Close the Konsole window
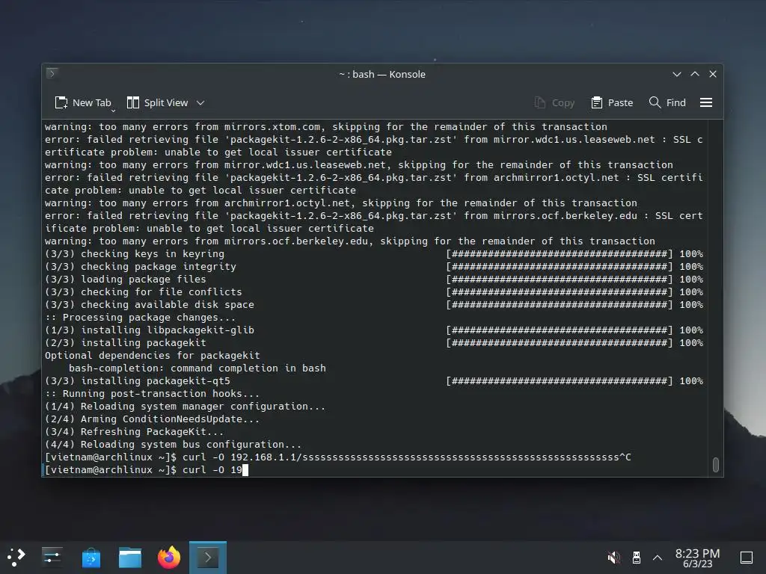The height and width of the screenshot is (574, 766). [713, 74]
